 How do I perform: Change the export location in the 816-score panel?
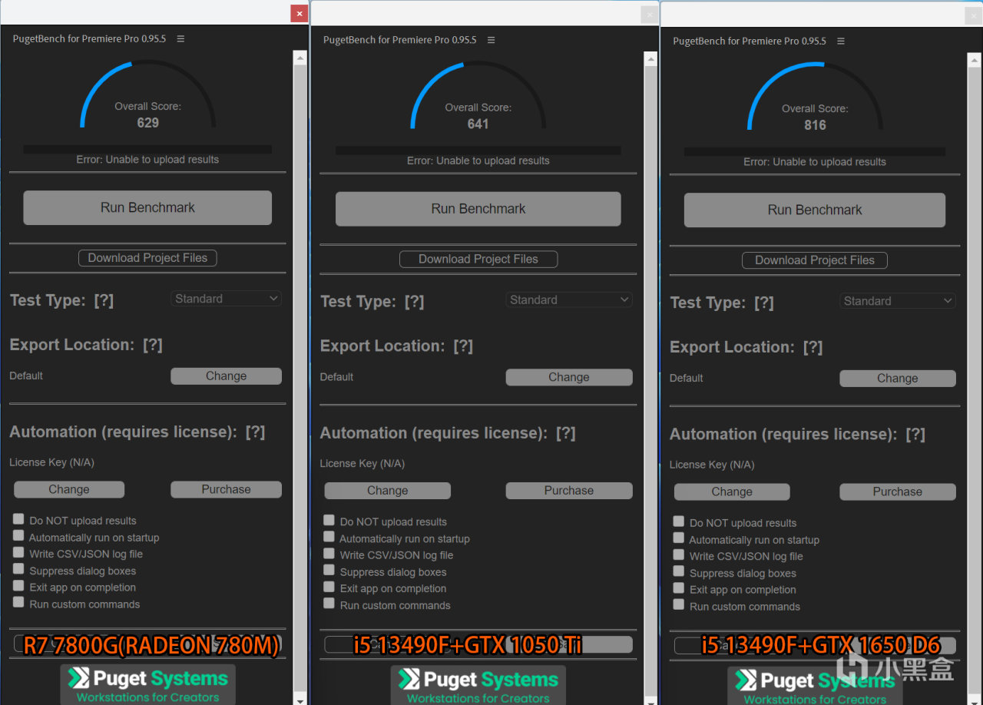[x=898, y=379]
